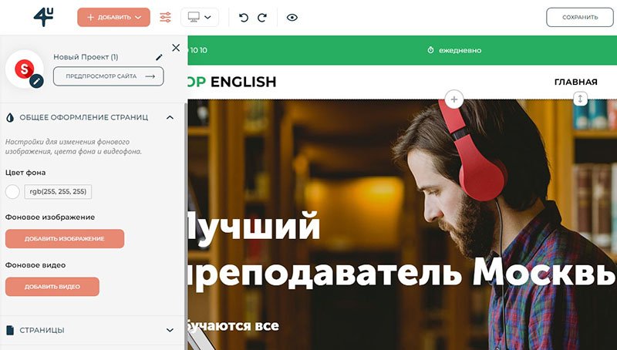
Task: Click the 4U logo
Action: click(43, 17)
